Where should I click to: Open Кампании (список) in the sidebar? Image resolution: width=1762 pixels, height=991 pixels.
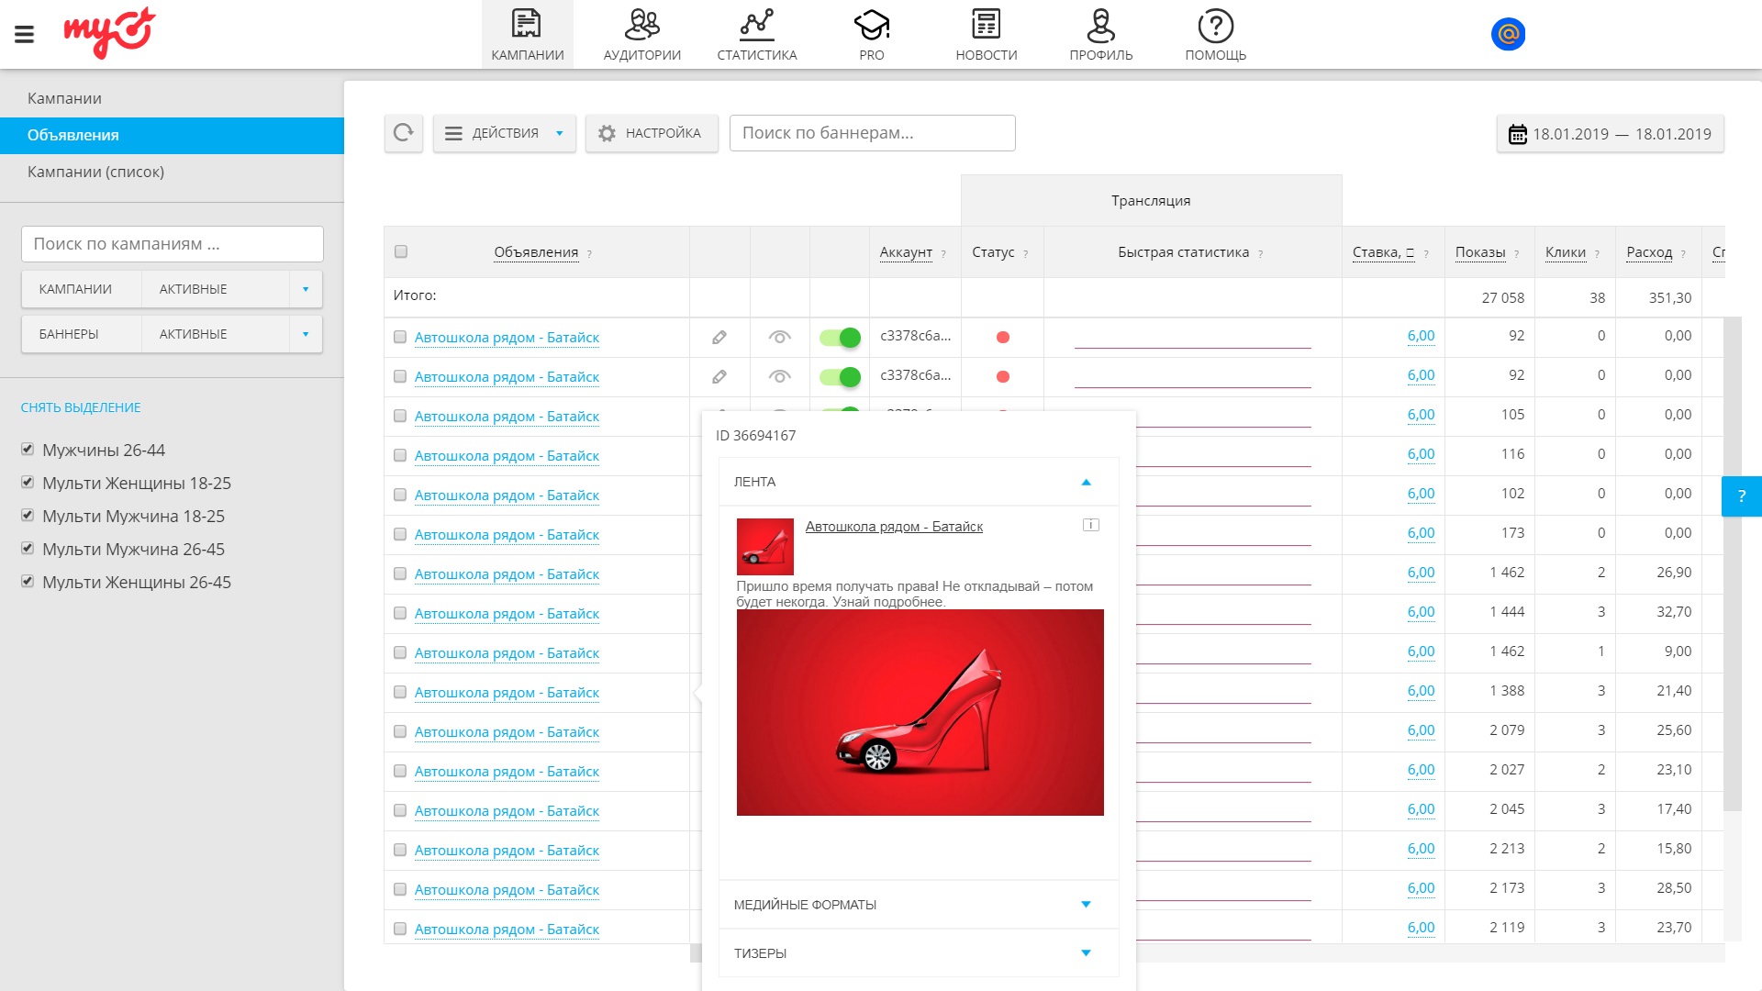[x=95, y=172]
